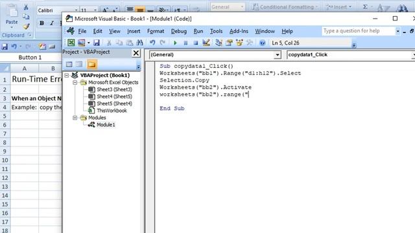
Task: Open the Window menu
Action: (265, 31)
